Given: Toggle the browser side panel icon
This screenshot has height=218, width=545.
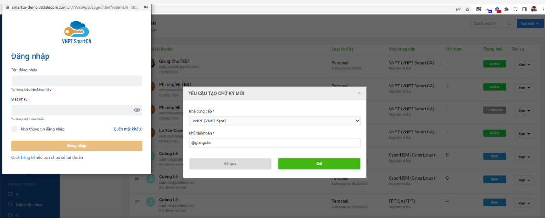Looking at the screenshot, I should coord(524,10).
